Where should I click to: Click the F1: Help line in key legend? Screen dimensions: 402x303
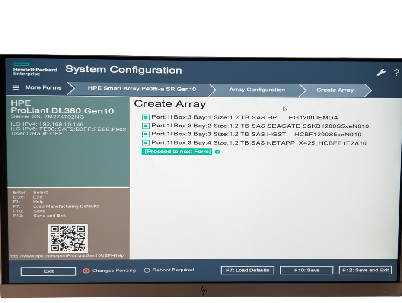pos(28,202)
